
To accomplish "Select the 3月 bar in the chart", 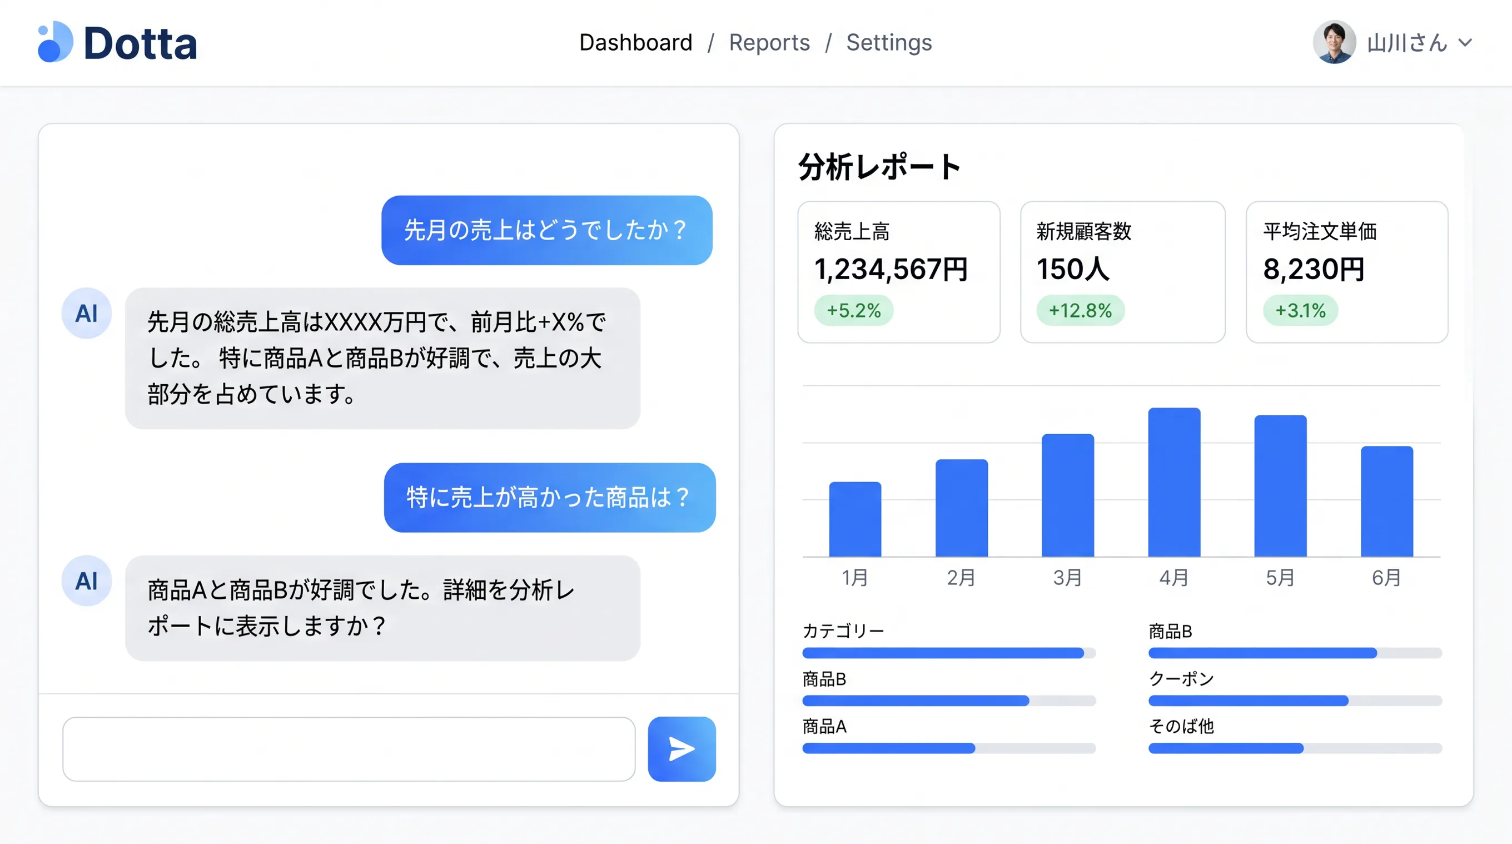I will click(1068, 495).
